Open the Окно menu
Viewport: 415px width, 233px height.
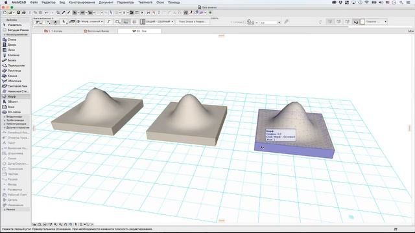click(x=160, y=3)
